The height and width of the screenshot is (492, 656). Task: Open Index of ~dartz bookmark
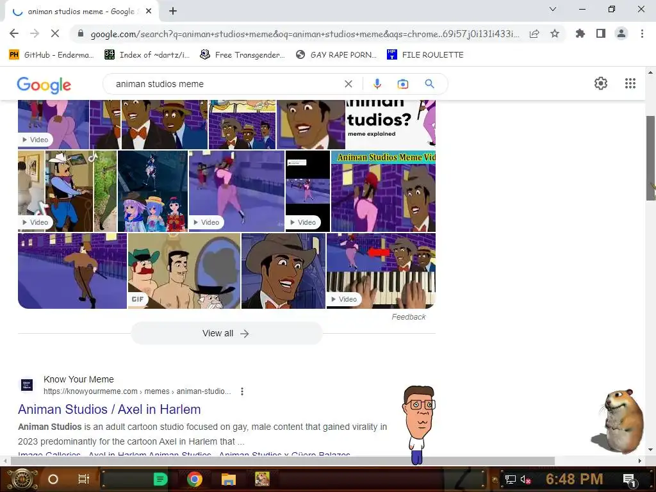click(147, 55)
